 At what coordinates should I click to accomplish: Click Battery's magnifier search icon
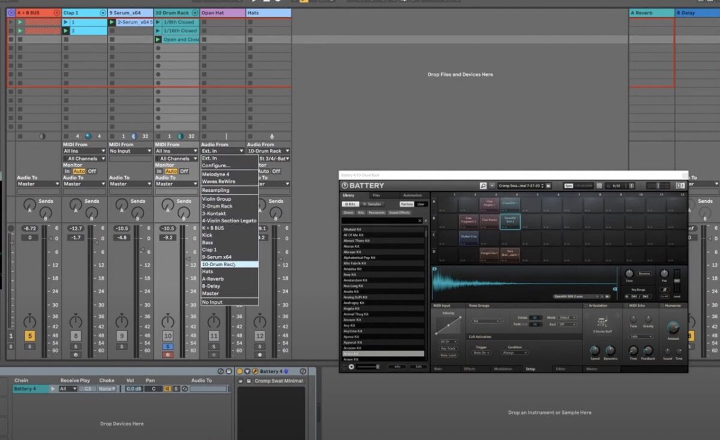coord(483,186)
